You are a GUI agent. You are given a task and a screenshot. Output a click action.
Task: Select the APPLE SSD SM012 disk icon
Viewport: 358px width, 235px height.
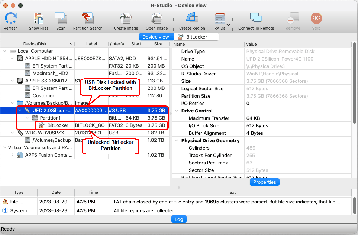pos(20,81)
